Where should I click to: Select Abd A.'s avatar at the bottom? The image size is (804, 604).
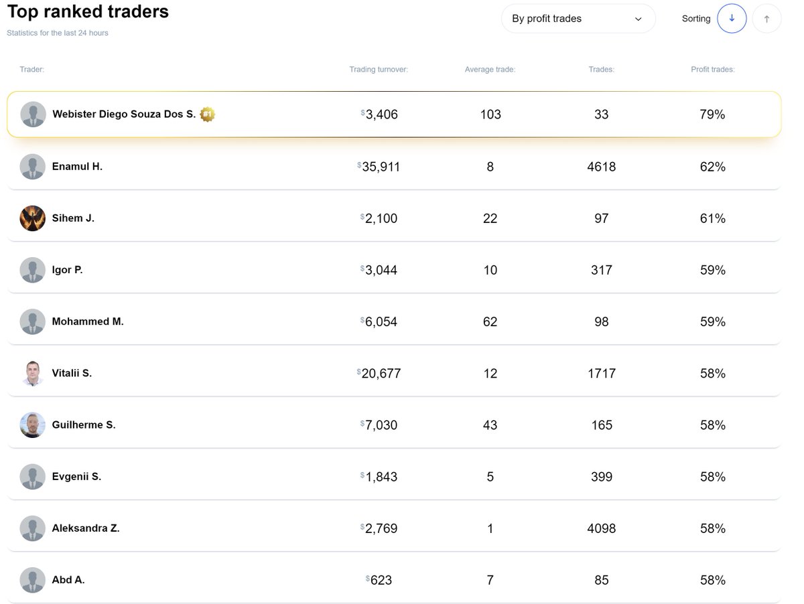(x=33, y=579)
